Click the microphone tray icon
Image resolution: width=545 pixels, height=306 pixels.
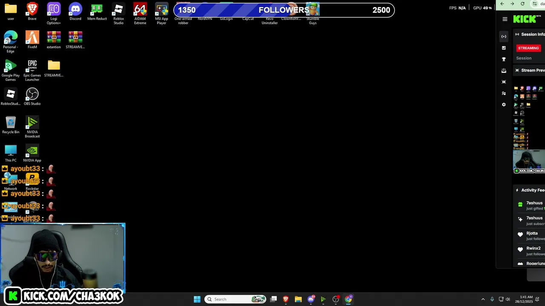point(492,299)
